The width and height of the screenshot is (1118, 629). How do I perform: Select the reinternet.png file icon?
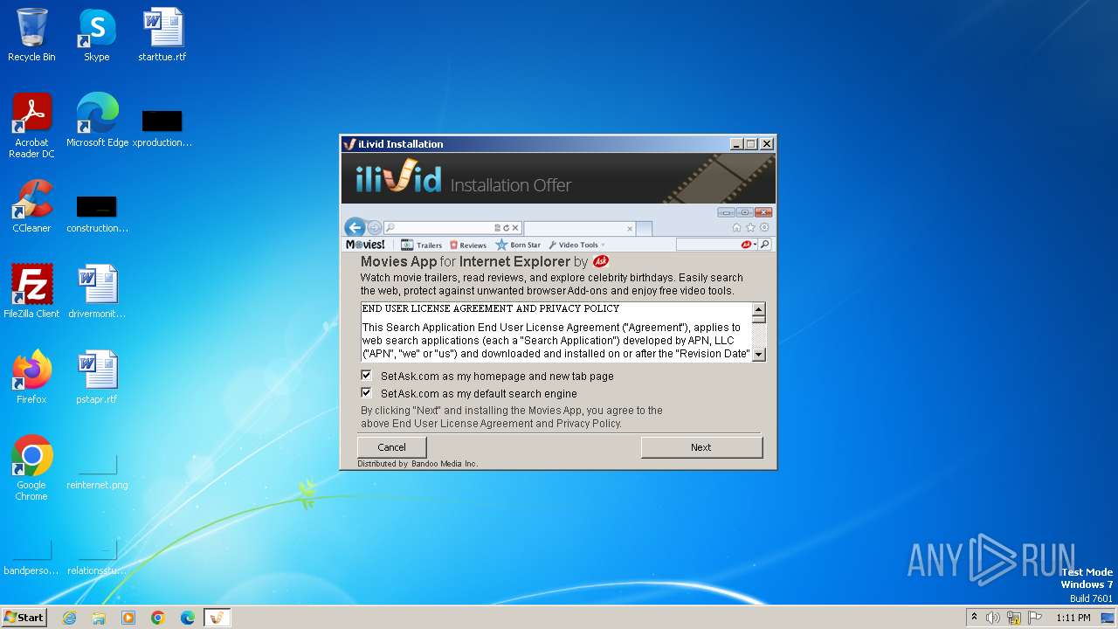[97, 473]
